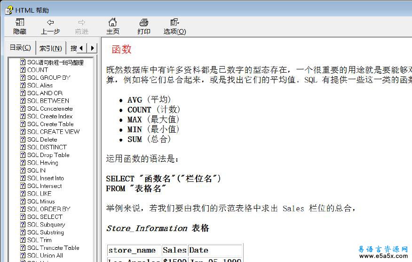412x262 pixels.
Task: Open the SQL Concatenate topic
Action: point(50,109)
